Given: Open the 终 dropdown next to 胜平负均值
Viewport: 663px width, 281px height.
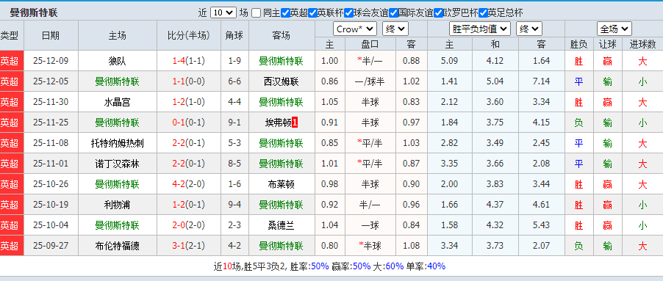Looking at the screenshot, I should (x=529, y=29).
